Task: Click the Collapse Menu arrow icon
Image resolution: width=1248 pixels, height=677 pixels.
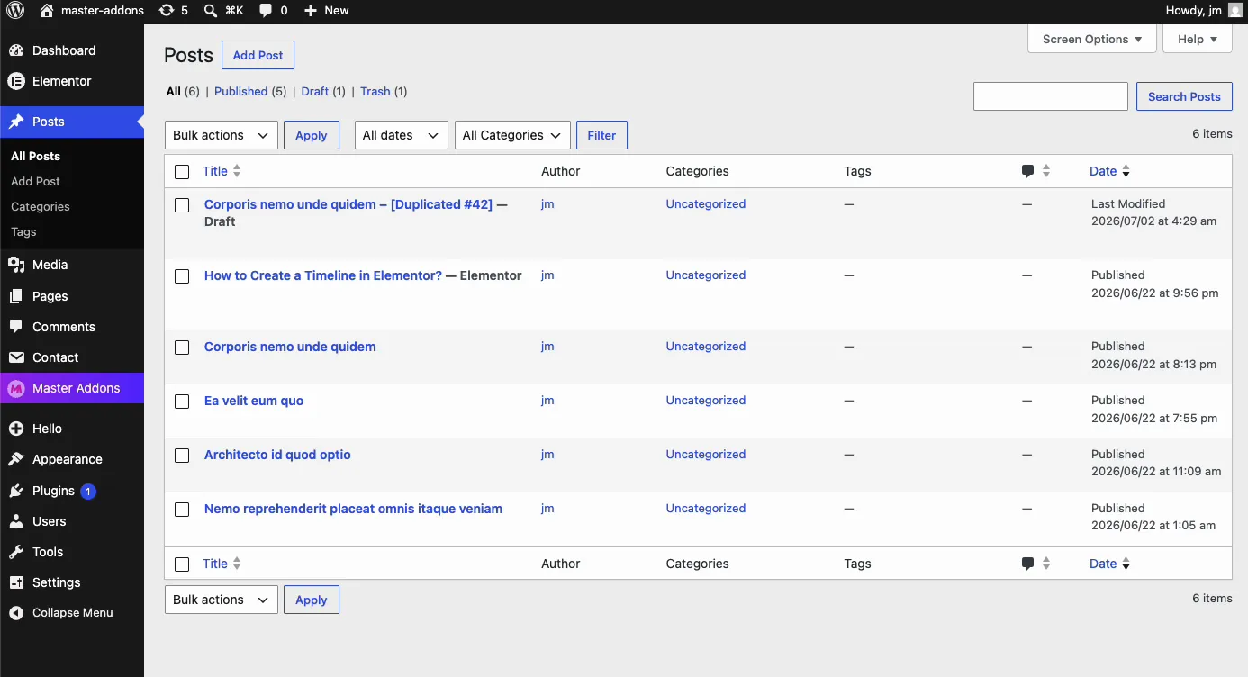Action: tap(16, 613)
